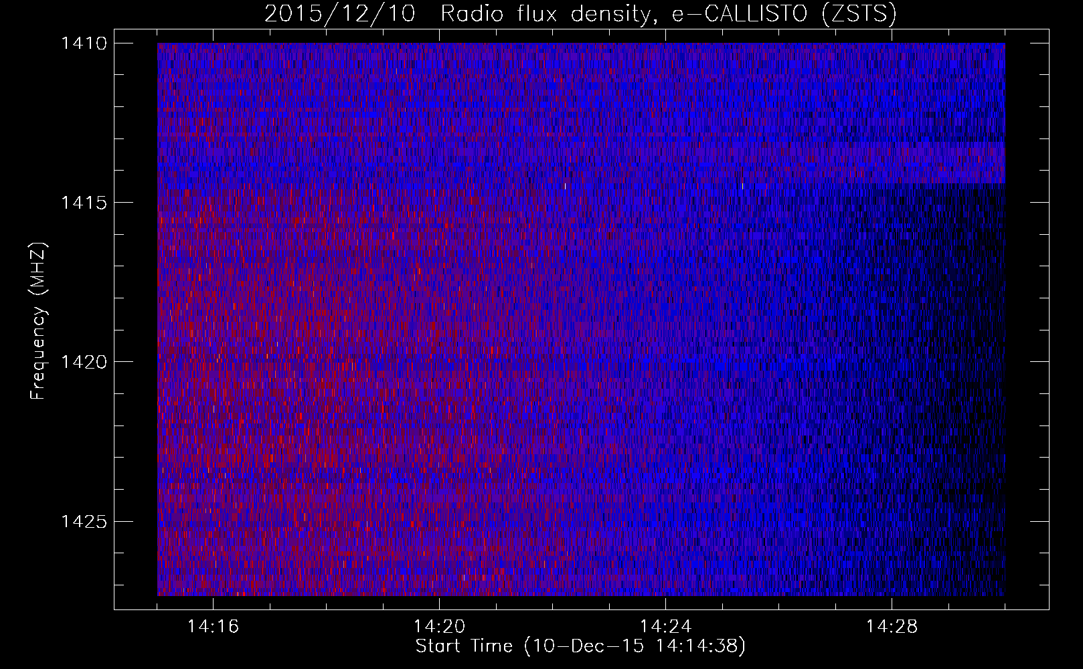Click the 14:24 time axis label
1083x669 pixels.
665,627
